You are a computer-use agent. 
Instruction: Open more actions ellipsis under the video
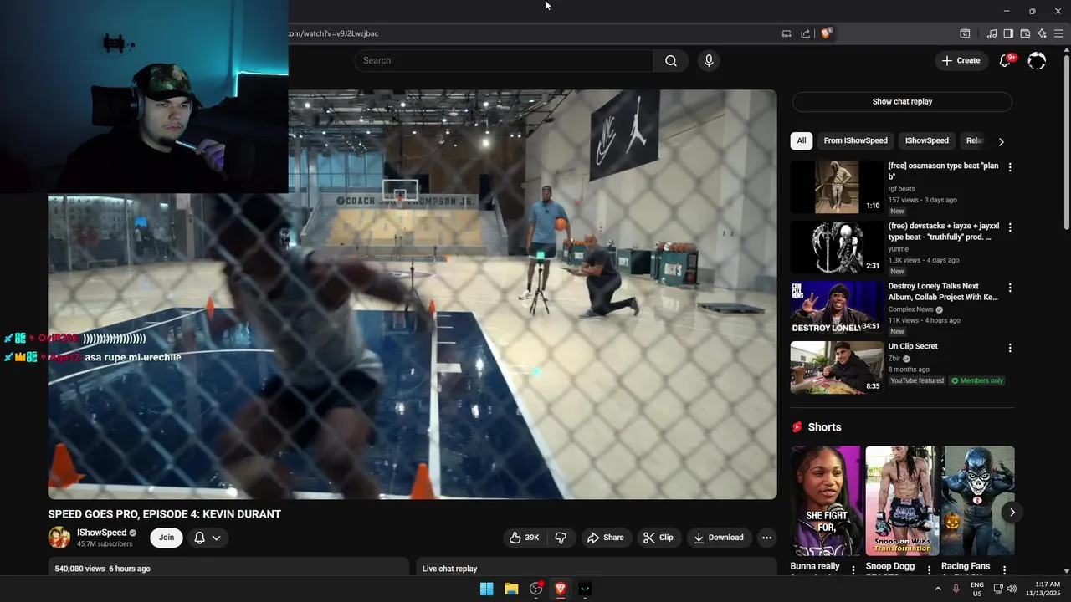(766, 538)
